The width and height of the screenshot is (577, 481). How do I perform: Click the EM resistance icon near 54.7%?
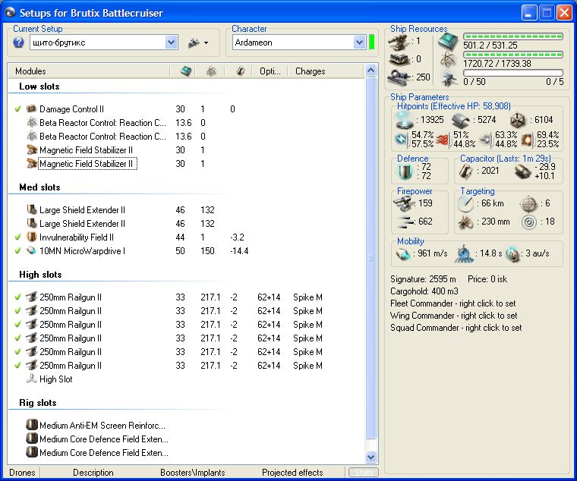tap(402, 140)
